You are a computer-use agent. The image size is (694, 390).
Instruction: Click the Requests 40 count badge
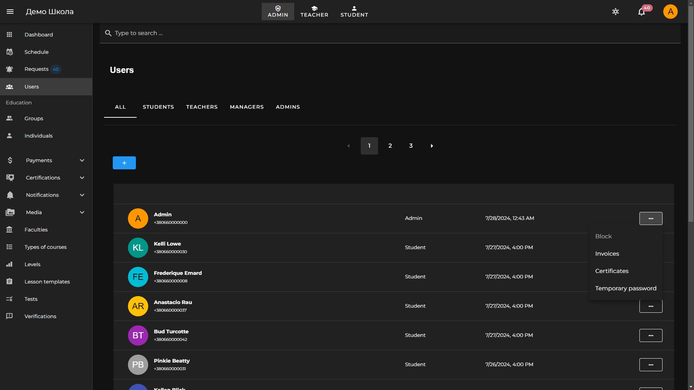pos(56,69)
